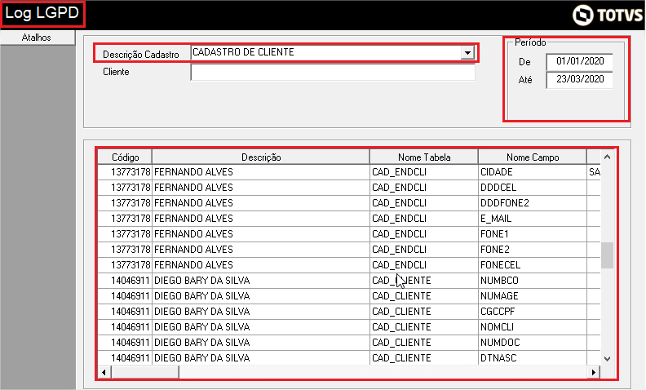Select the DTNASC field cell
The width and height of the screenshot is (646, 390).
coord(533,358)
